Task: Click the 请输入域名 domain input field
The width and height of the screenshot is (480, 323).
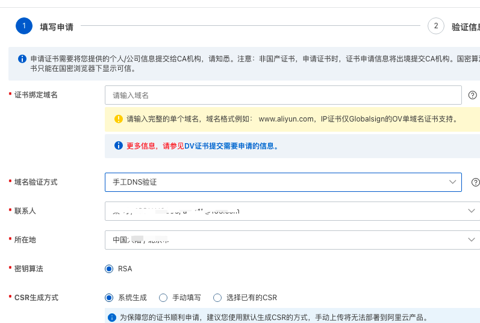Action: click(283, 95)
